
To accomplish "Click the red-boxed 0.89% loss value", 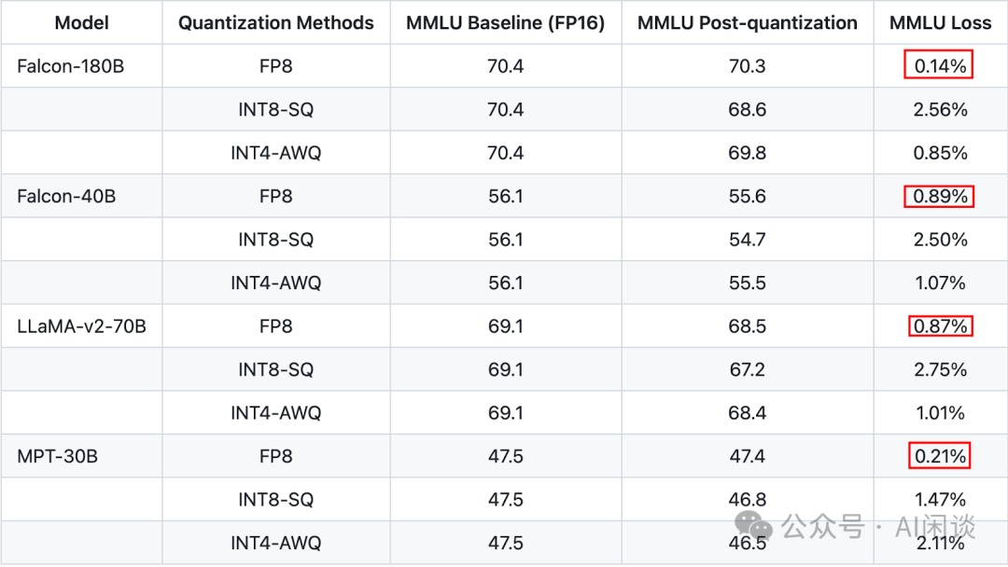I will click(939, 196).
